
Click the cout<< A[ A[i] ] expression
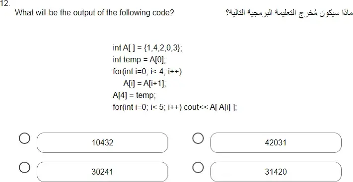tap(211, 107)
